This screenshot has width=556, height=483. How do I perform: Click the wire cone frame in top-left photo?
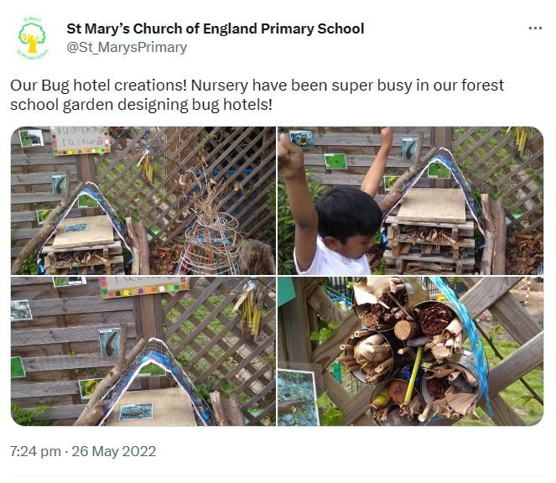click(x=210, y=239)
